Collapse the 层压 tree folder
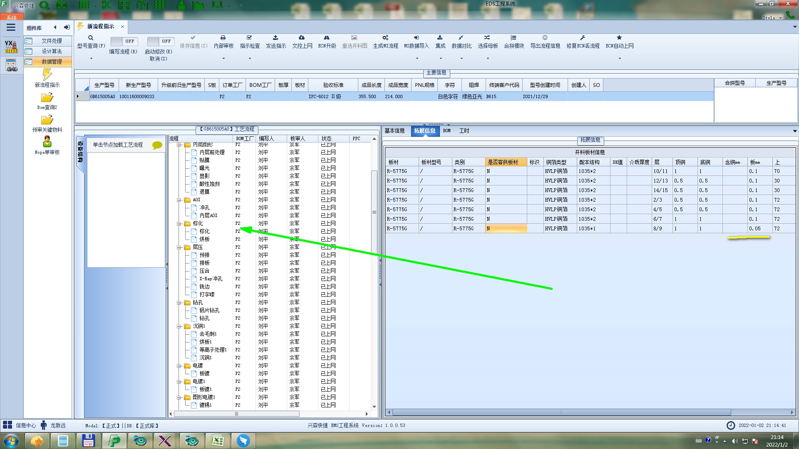This screenshot has height=449, width=799. 179,247
